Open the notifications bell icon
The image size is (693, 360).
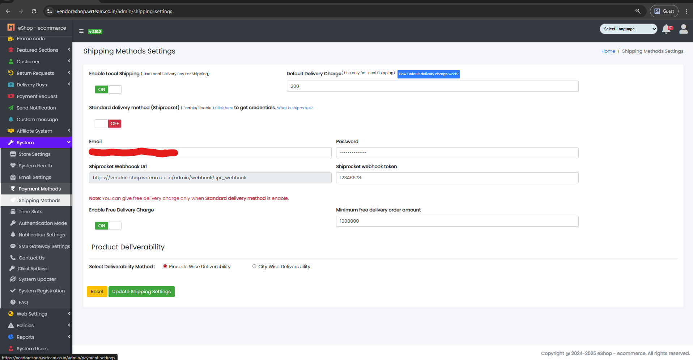click(x=666, y=29)
